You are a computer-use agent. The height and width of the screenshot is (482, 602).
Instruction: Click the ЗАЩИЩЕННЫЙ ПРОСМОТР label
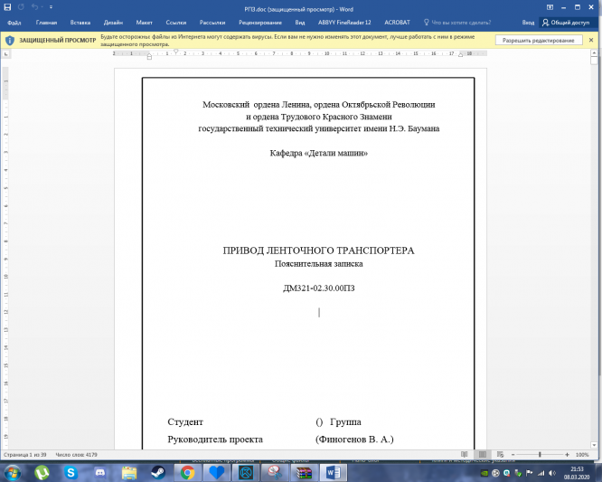[58, 40]
